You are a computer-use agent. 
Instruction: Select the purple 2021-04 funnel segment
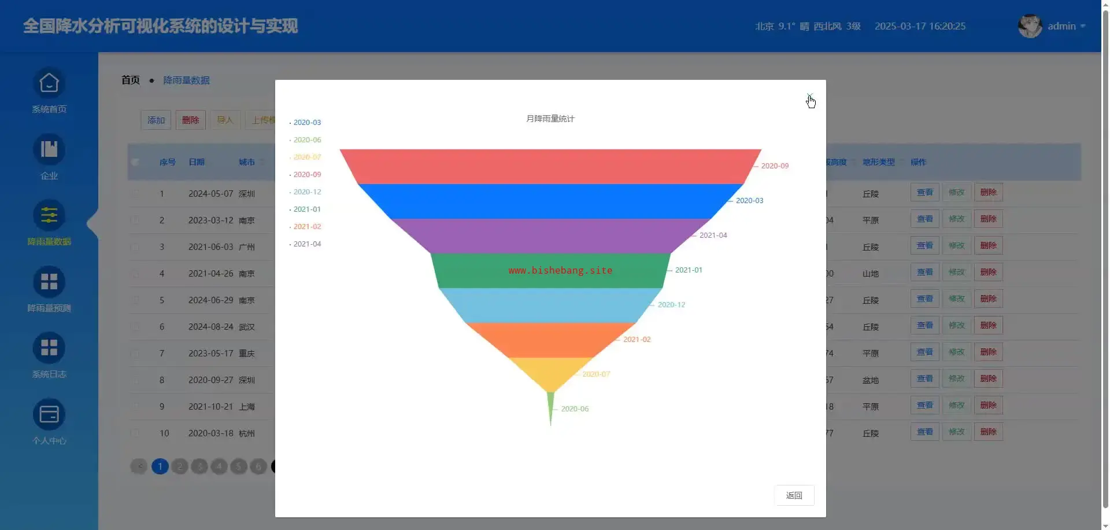coord(550,236)
